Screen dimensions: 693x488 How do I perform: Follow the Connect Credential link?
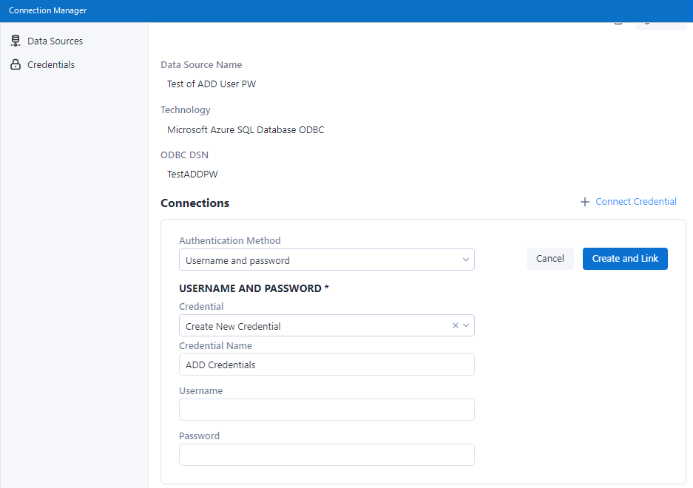coord(635,202)
